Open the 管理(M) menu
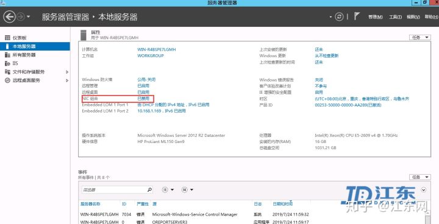Screen dimensions: 439x224 tap(376, 17)
